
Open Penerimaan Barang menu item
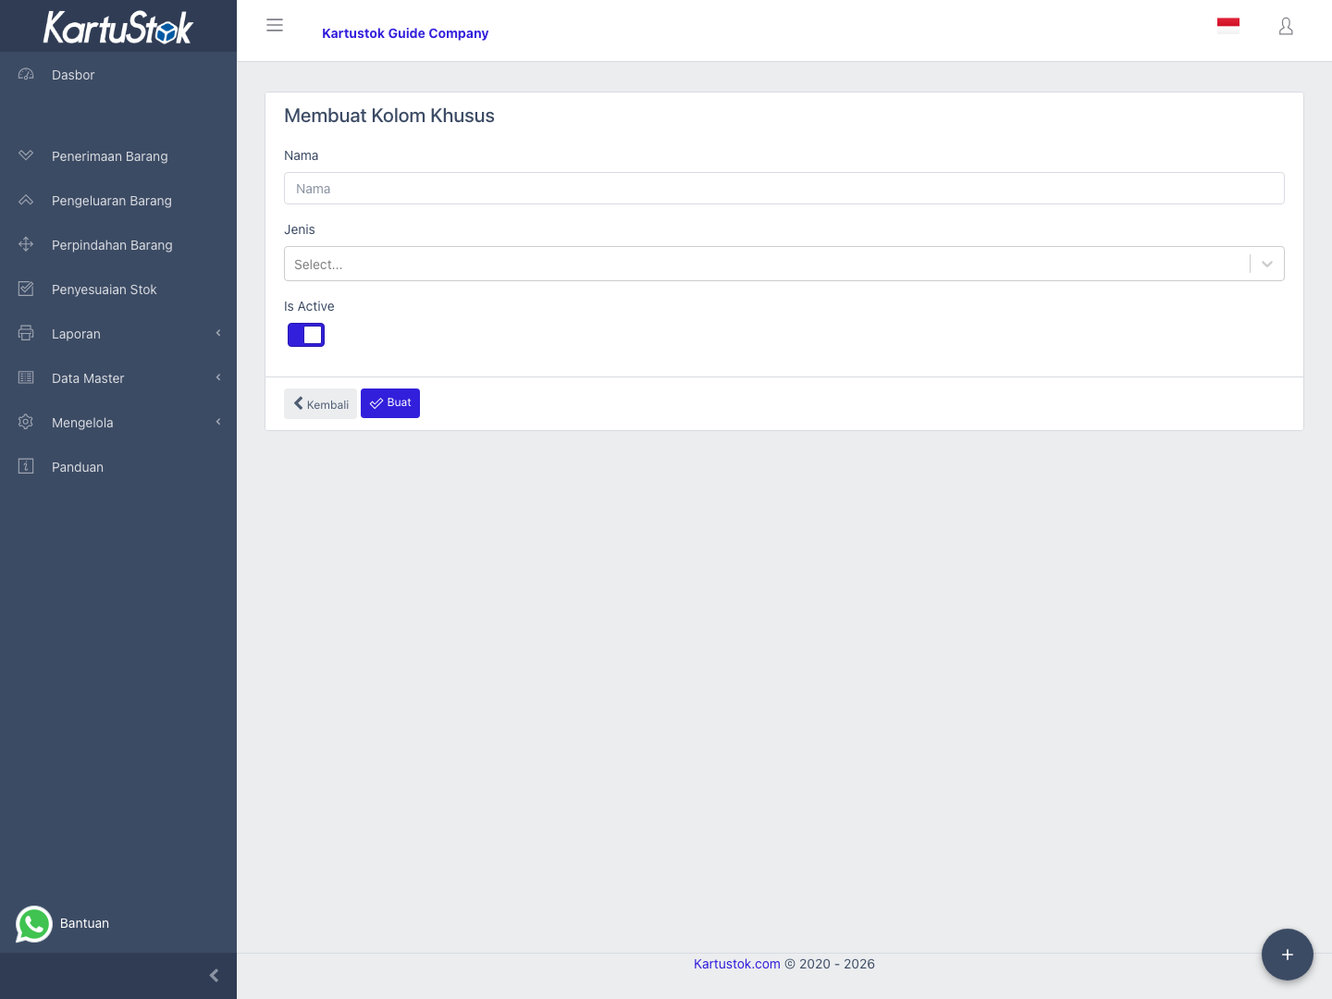pos(118,155)
